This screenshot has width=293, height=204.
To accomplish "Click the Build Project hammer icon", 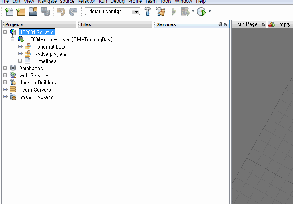I will click(x=148, y=12).
